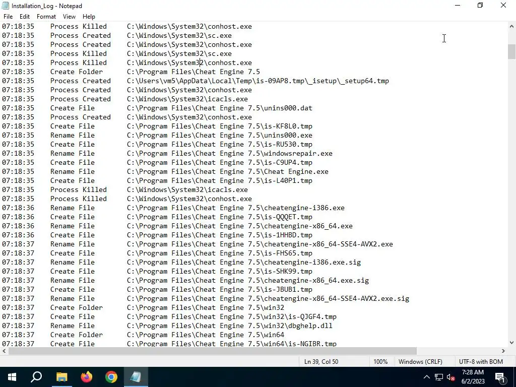
Task: Minimize the Notepad window
Action: pyautogui.click(x=458, y=6)
